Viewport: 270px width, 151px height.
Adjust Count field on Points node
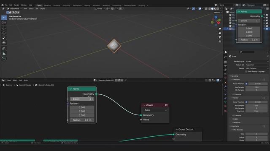(82, 99)
